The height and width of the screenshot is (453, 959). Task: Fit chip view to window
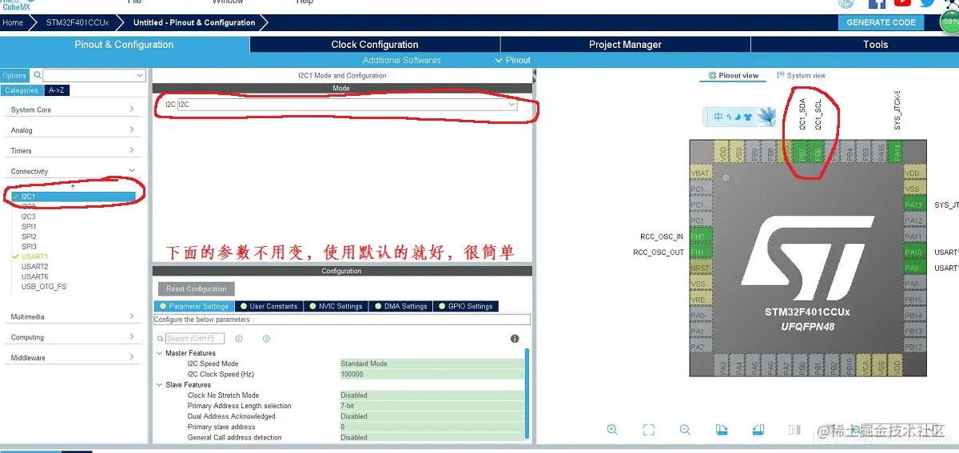pyautogui.click(x=649, y=429)
